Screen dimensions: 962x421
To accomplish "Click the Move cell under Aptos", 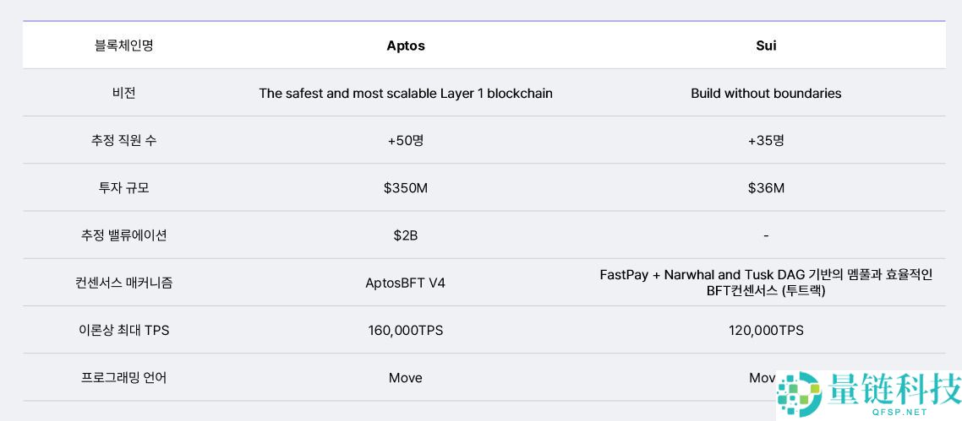I will pos(406,377).
